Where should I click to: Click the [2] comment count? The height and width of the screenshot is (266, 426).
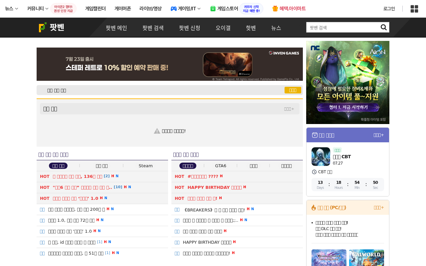click(106, 176)
